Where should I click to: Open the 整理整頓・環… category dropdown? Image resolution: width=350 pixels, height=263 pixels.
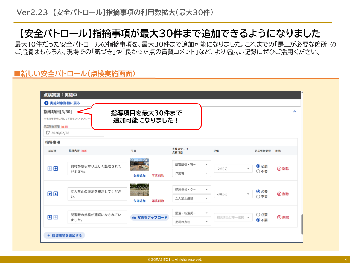click(x=191, y=164)
